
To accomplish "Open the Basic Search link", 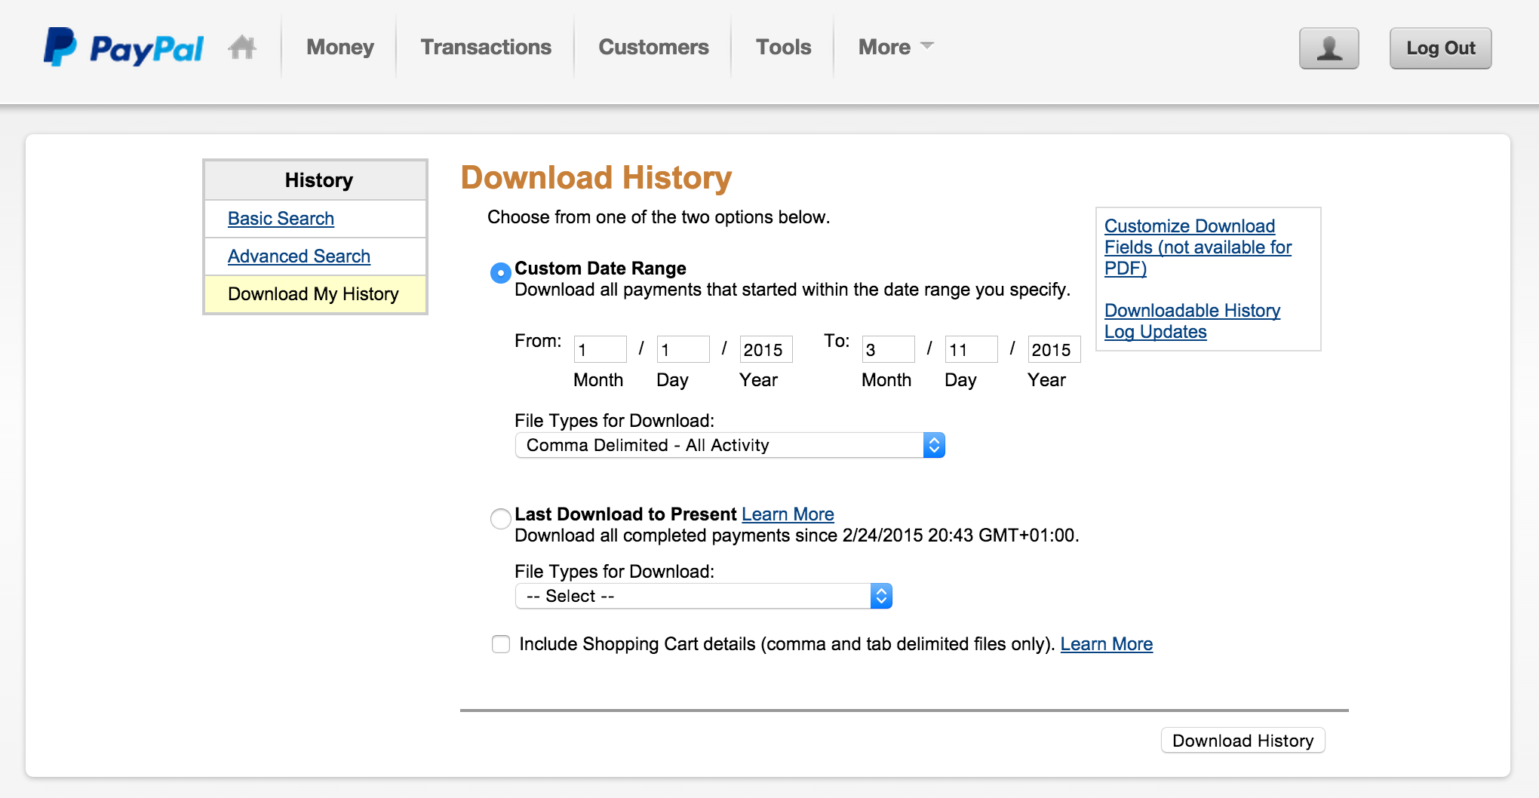I will tap(281, 219).
